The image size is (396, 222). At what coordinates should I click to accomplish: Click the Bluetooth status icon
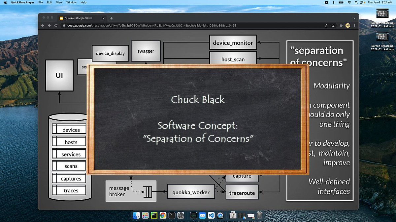pos(334,2)
